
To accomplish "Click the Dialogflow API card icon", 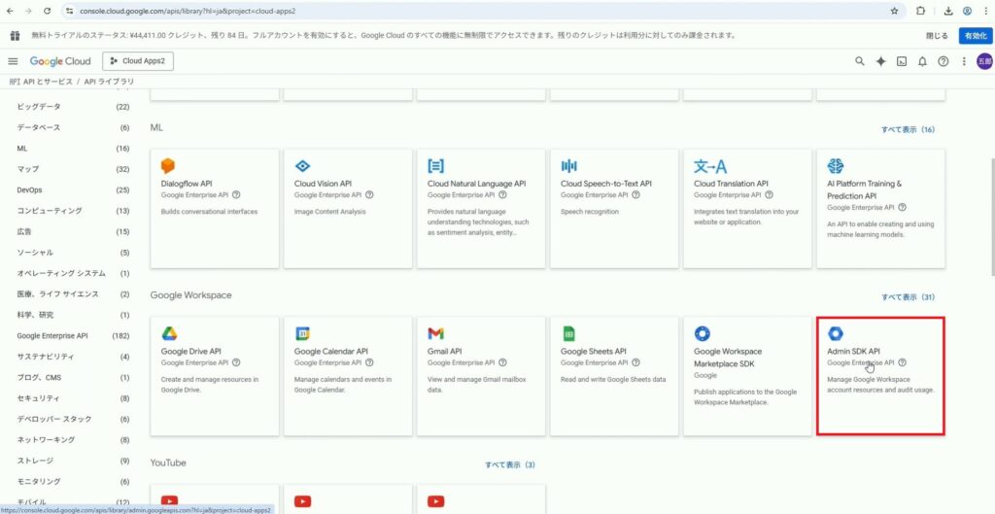I will click(168, 166).
